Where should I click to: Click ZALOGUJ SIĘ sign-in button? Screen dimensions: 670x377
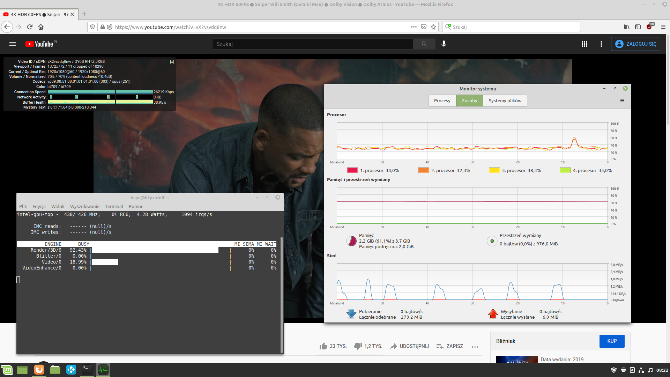635,44
